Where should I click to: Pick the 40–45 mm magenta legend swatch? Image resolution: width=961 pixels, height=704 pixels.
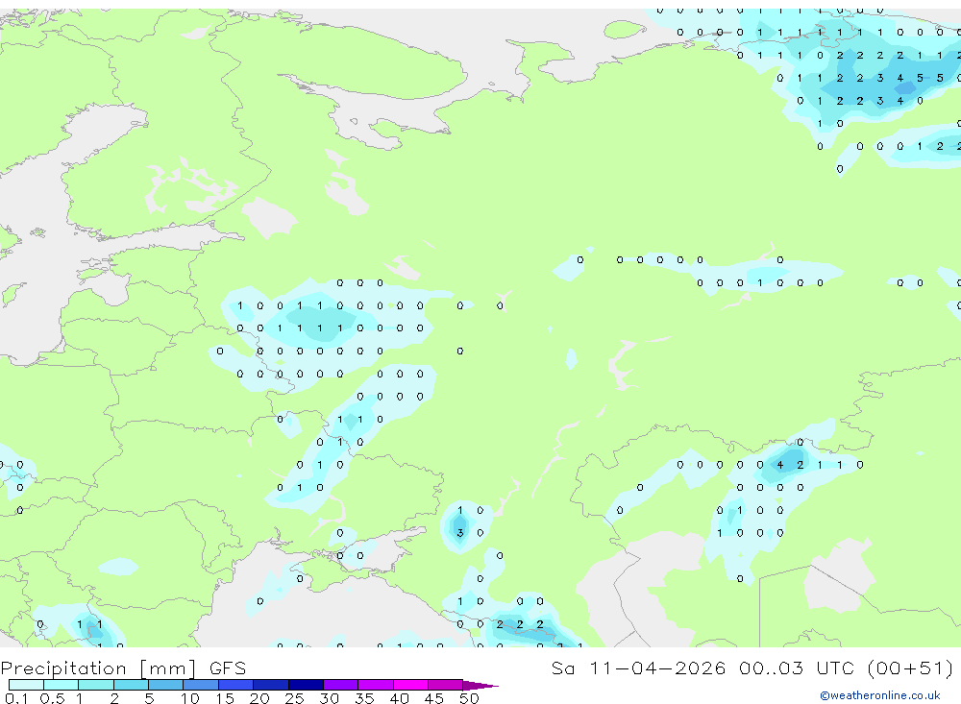click(410, 685)
